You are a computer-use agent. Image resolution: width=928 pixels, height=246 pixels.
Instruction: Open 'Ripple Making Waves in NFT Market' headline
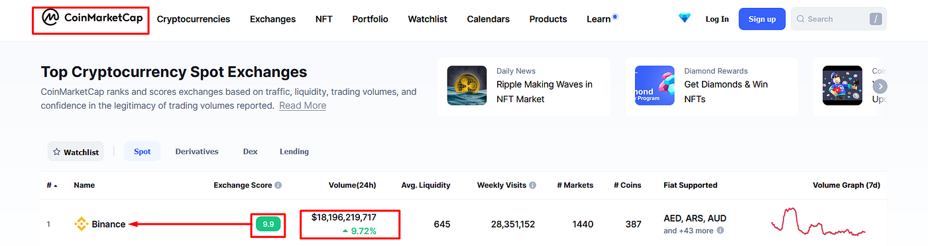[544, 92]
